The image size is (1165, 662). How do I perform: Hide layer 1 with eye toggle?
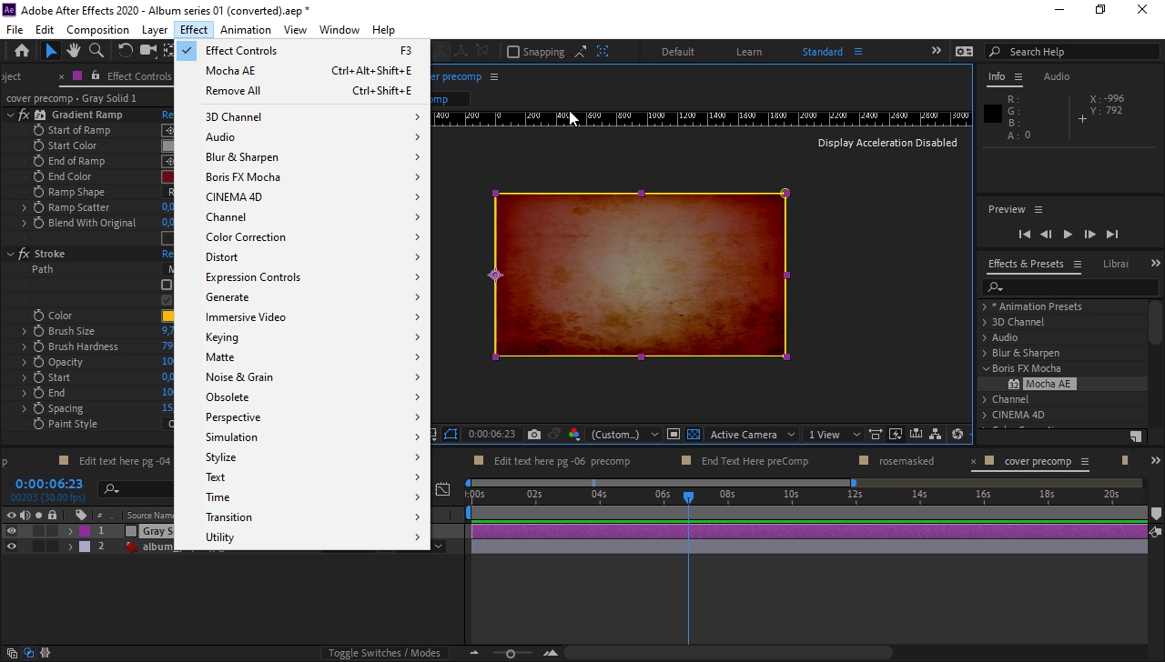coord(12,531)
